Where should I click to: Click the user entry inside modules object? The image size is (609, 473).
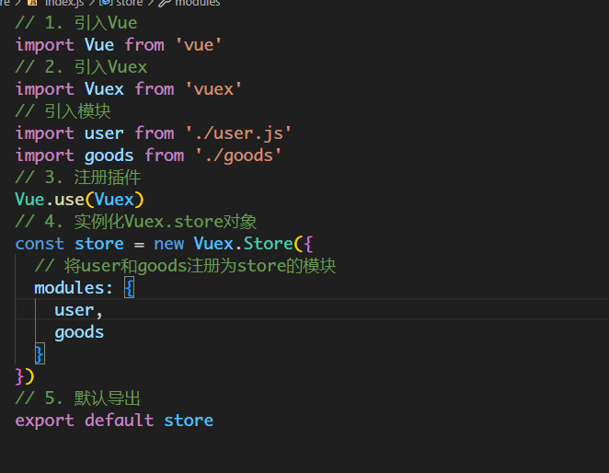[74, 310]
